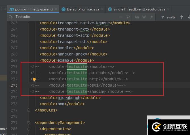Toggle Words (W) search option

point(144,17)
